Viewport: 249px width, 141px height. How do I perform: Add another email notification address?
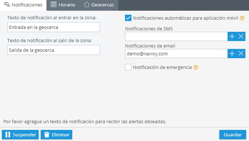pos(232,54)
